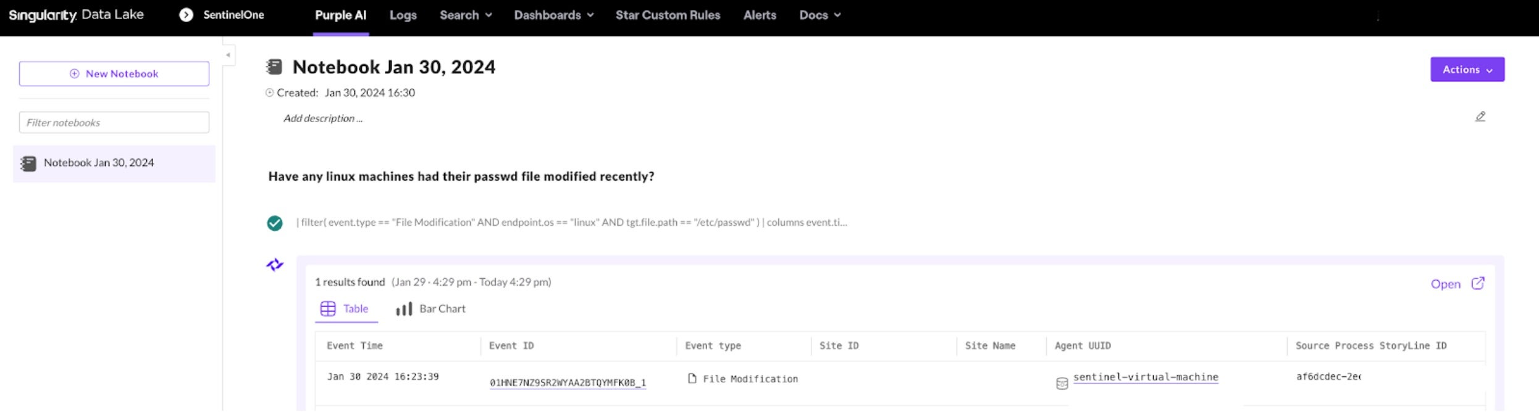The width and height of the screenshot is (1539, 412).
Task: Open the Actions dropdown button
Action: pyautogui.click(x=1467, y=70)
